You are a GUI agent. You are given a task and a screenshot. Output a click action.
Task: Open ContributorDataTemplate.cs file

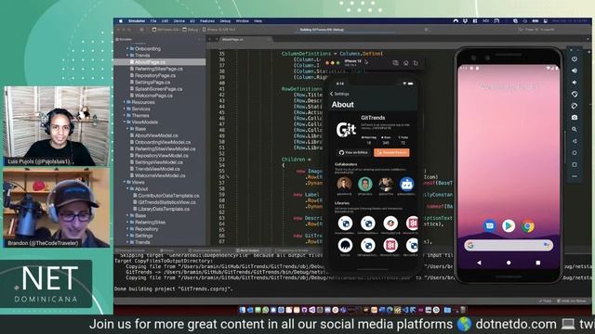pyautogui.click(x=169, y=196)
